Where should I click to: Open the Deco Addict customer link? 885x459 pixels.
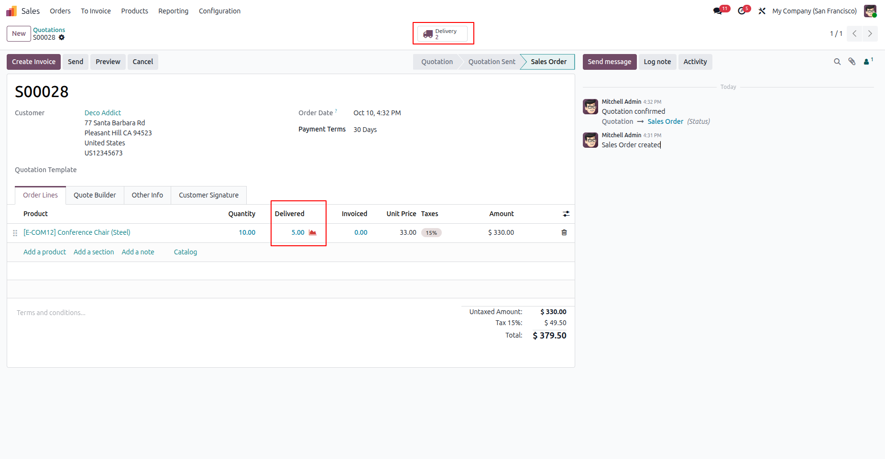point(103,113)
